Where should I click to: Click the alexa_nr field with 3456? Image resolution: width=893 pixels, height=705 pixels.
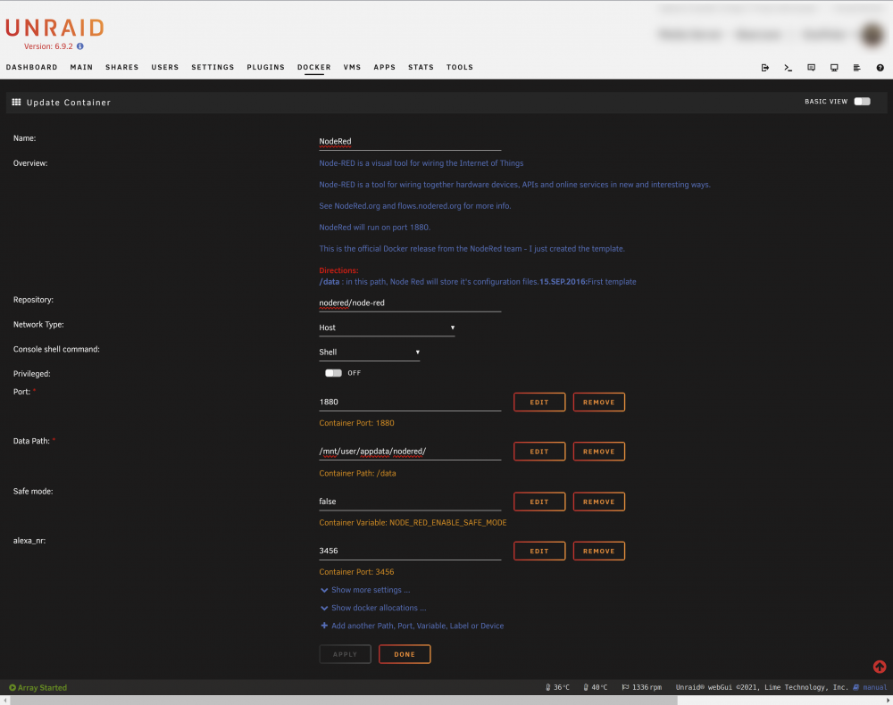410,552
